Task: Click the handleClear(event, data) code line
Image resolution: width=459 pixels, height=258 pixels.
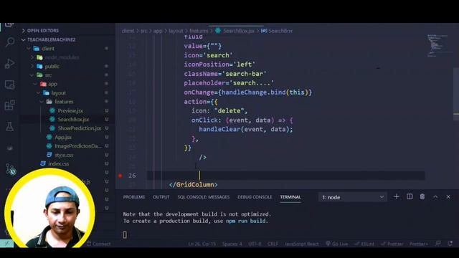Action: pyautogui.click(x=245, y=129)
